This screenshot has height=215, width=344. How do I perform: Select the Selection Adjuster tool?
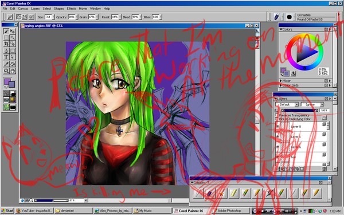(x=13, y=44)
